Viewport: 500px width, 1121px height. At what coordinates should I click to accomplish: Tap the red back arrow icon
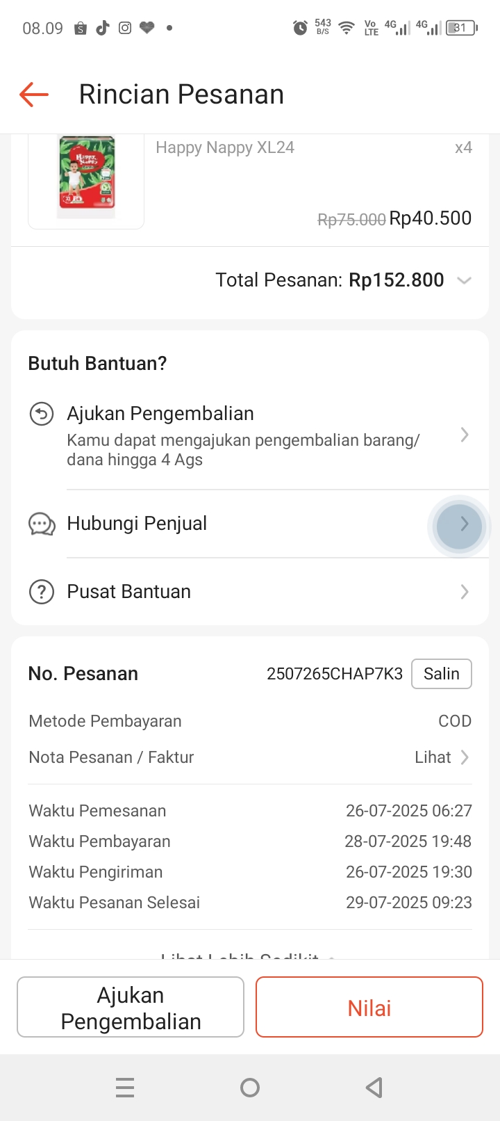click(x=34, y=94)
